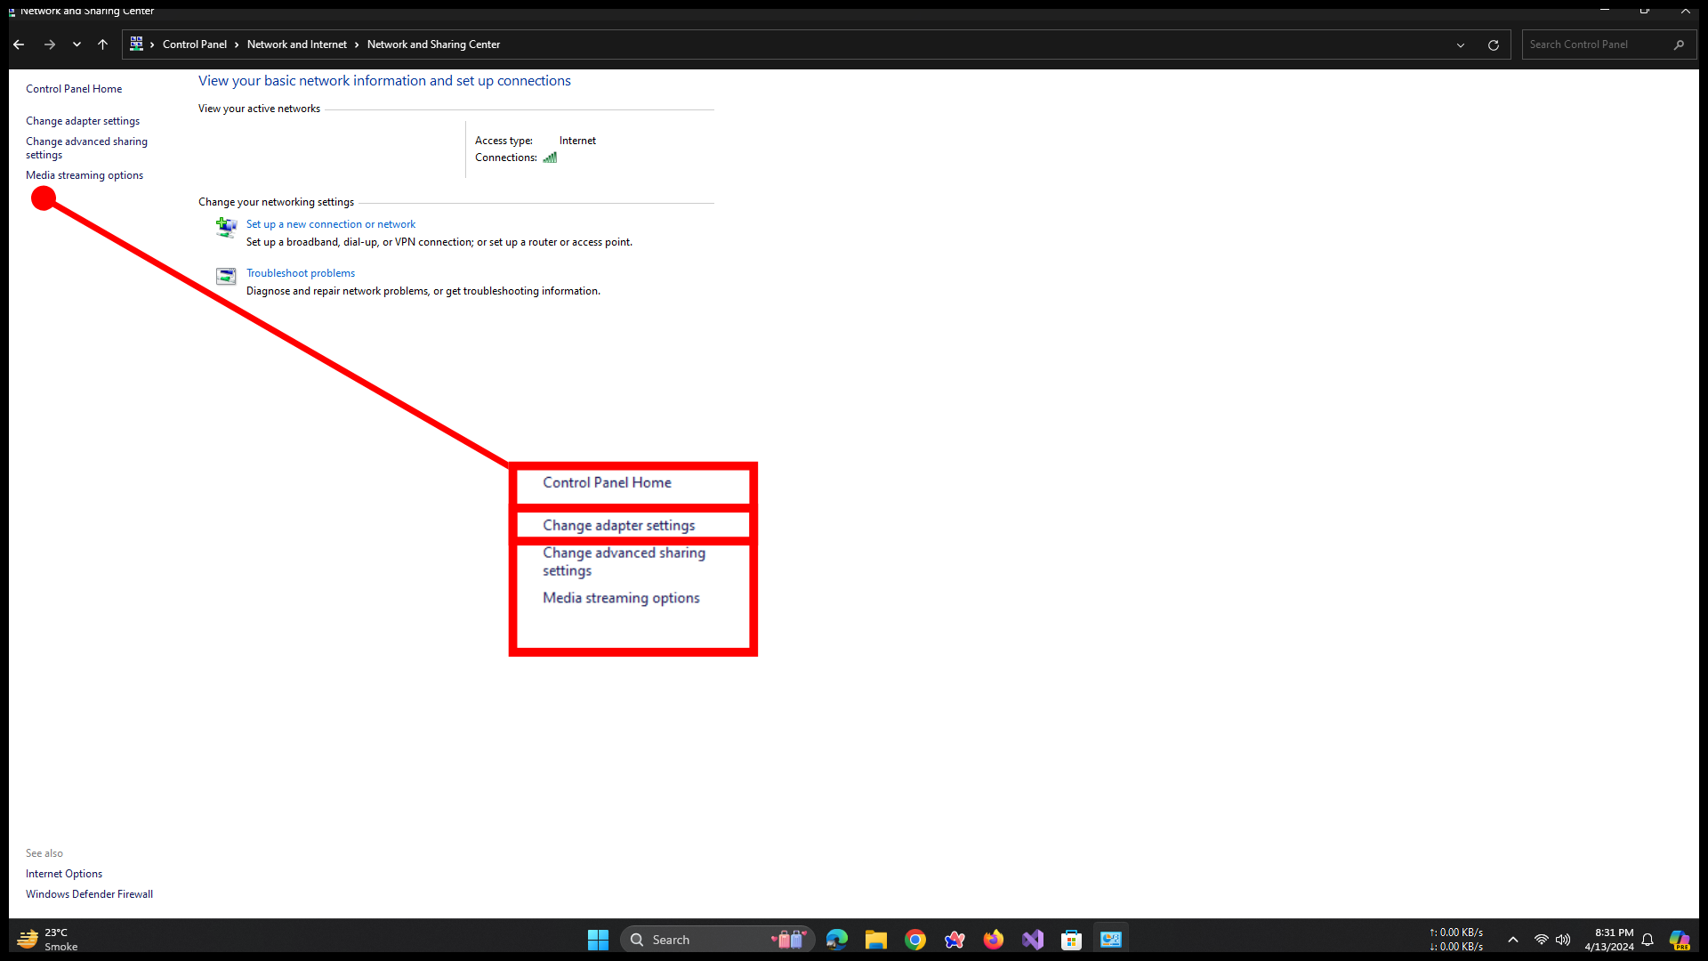Open Internet Options link
This screenshot has height=961, width=1708.
pos(64,874)
